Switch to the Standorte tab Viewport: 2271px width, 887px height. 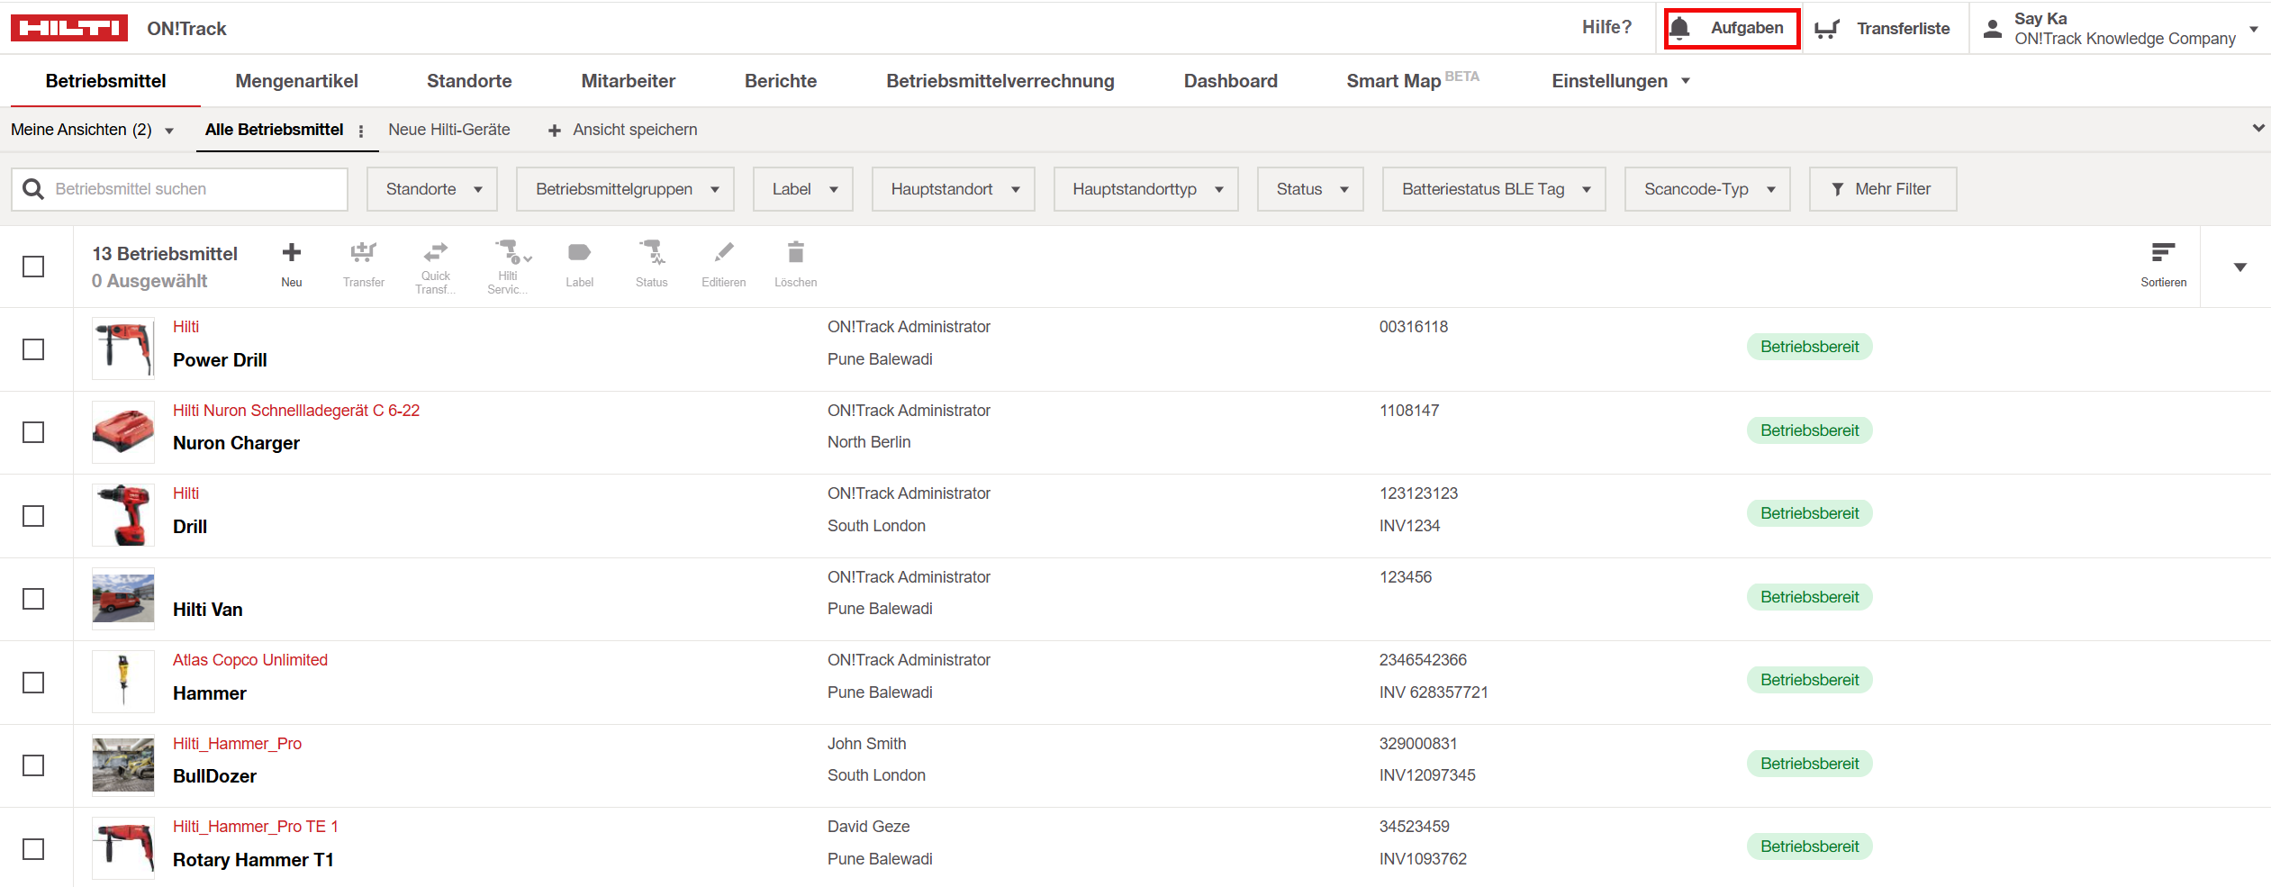click(469, 81)
